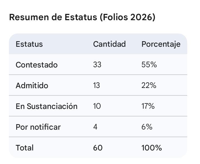Select the En Sustanciación row label
The width and height of the screenshot is (200, 164).
point(46,106)
